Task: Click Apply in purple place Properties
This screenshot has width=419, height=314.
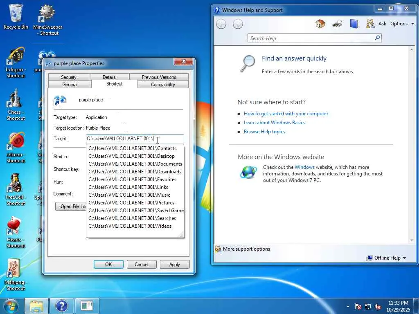Action: pos(174,265)
